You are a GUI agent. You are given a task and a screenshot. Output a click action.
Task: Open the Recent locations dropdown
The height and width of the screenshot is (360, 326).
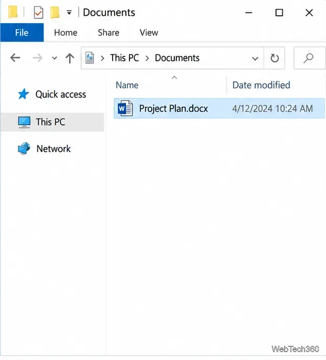point(55,58)
